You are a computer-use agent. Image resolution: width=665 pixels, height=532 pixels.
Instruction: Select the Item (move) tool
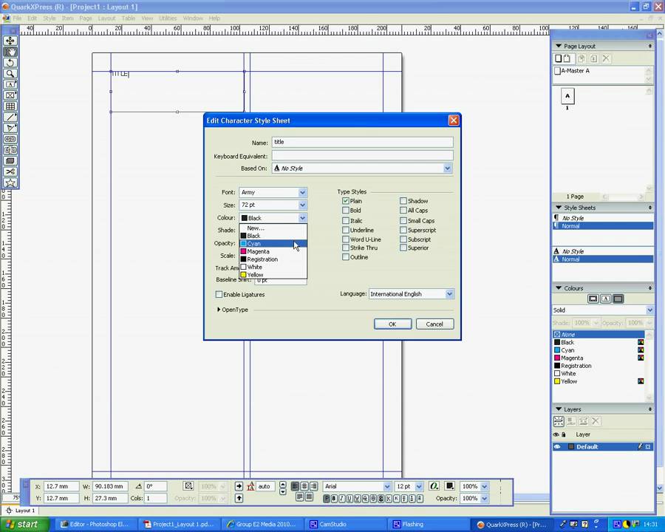pos(10,41)
